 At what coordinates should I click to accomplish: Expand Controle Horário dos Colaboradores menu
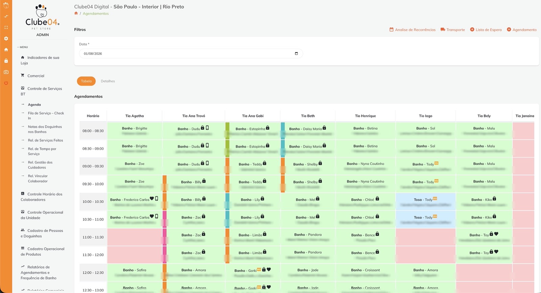click(42, 197)
